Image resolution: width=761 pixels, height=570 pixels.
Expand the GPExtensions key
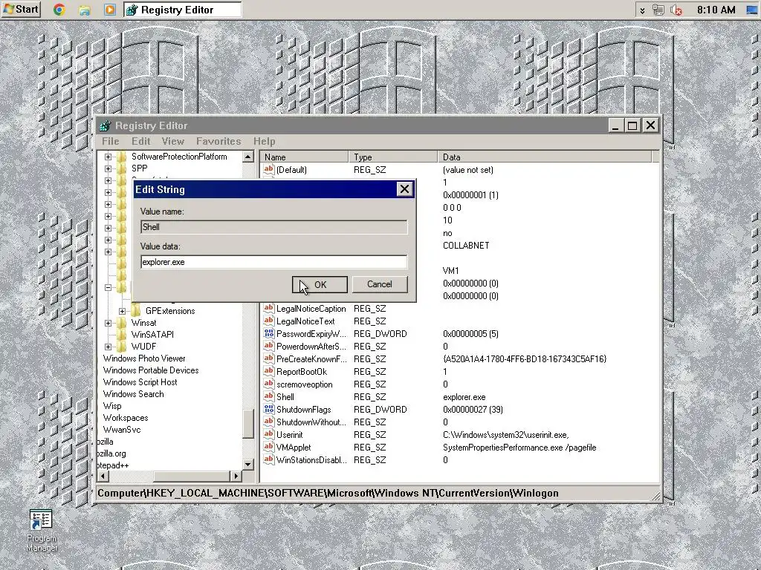(123, 311)
